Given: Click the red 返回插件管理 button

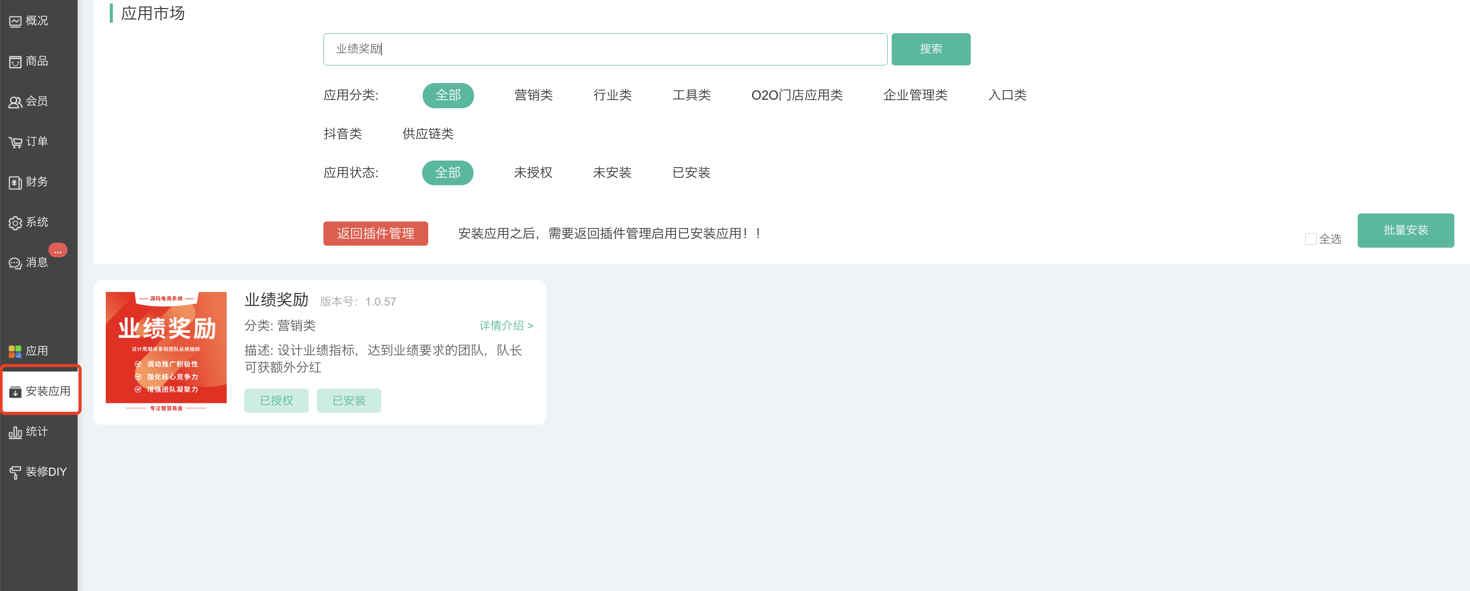Looking at the screenshot, I should point(375,233).
